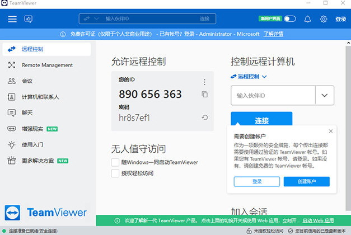This screenshot has height=235, width=351.
Task: Click the ID number 890 656 363
Action: tap(150, 94)
